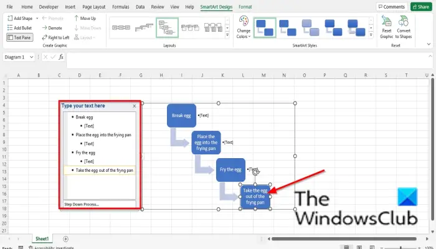Switch to the Review tab
This screenshot has height=249, width=436.
pos(158,7)
